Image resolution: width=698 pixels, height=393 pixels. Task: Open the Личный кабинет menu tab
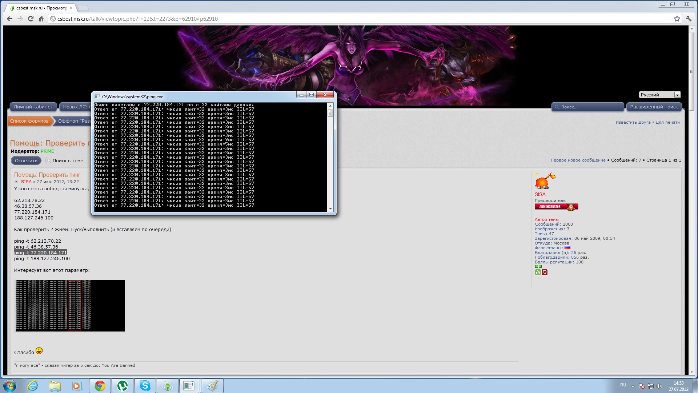point(33,107)
